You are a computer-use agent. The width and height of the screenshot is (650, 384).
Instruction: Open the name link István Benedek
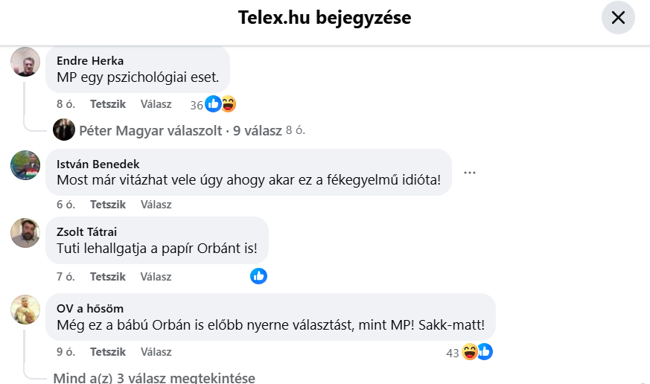coord(98,164)
